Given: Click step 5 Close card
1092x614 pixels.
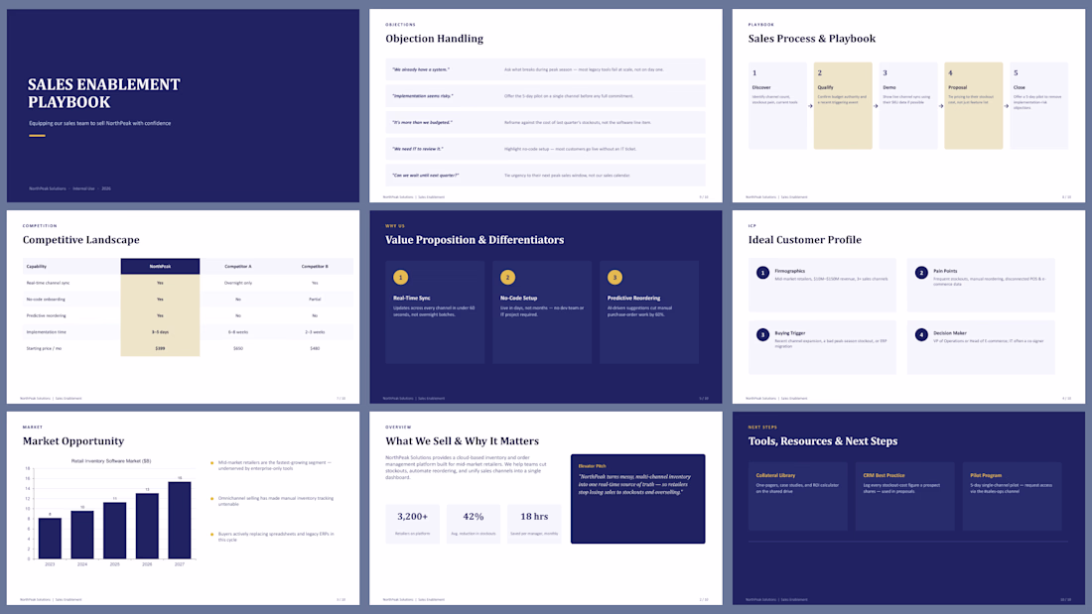Looking at the screenshot, I should click(x=1038, y=106).
